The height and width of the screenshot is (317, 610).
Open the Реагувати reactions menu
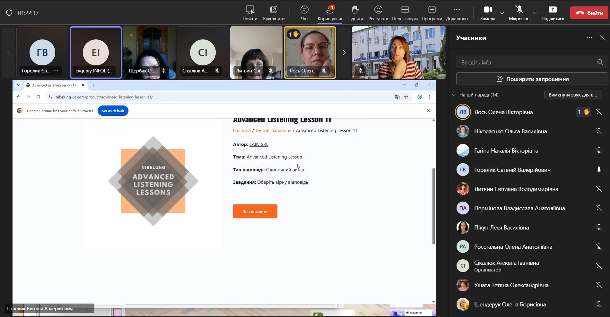coord(378,13)
